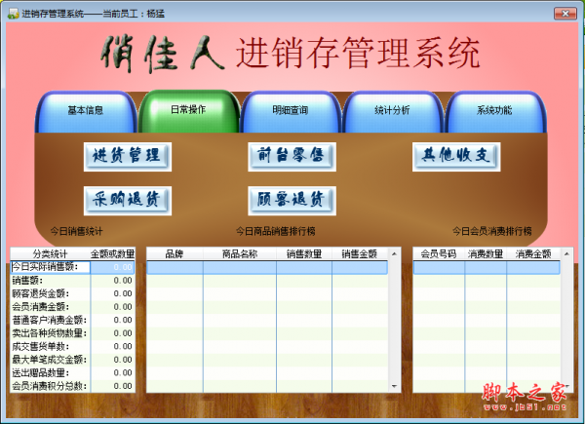Sort by 销售数量 column header
This screenshot has height=424, width=585.
tap(304, 254)
